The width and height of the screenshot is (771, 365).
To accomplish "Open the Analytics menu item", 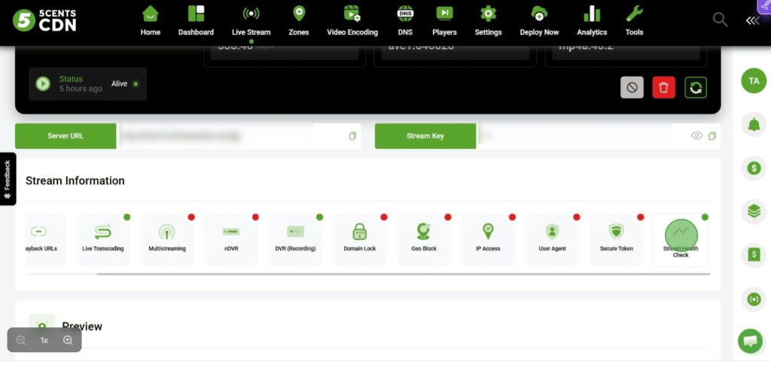I will point(592,20).
